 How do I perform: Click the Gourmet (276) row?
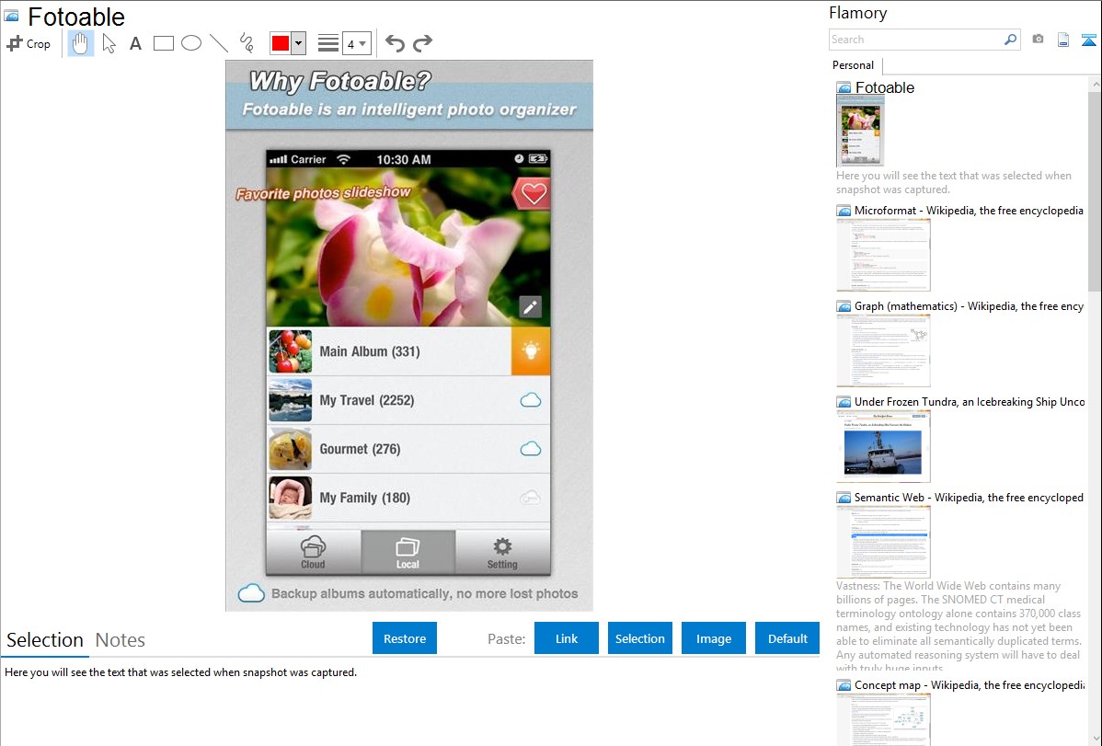[408, 449]
